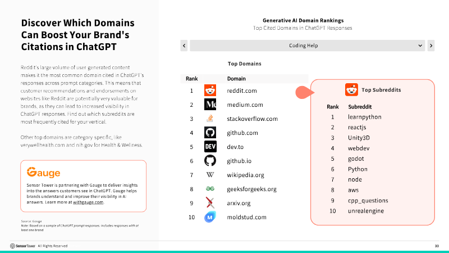Click the arXiv logo icon
Image resolution: width=449 pixels, height=253 pixels.
pyautogui.click(x=210, y=203)
